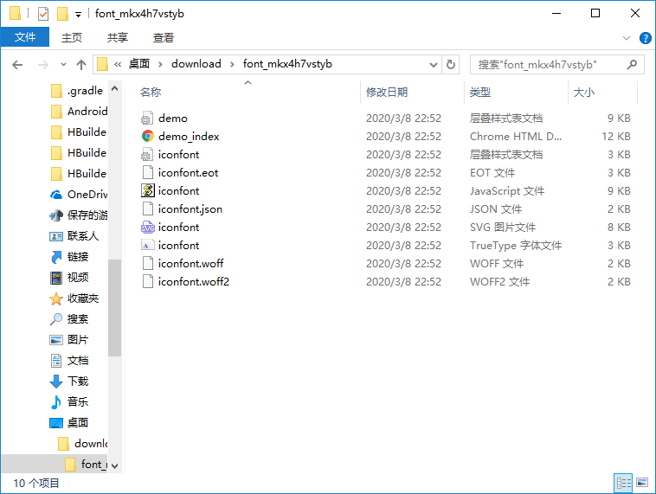656x494 pixels.
Task: Open the address bar history dropdown
Action: (434, 65)
